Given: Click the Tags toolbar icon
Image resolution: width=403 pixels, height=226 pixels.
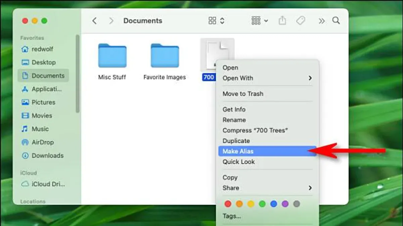Looking at the screenshot, I should (301, 21).
